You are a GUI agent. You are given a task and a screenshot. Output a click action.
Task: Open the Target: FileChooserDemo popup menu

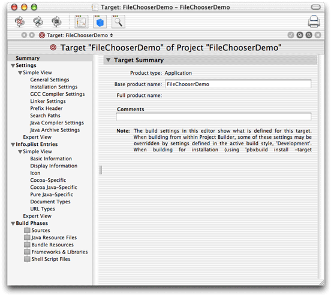[x=76, y=35]
